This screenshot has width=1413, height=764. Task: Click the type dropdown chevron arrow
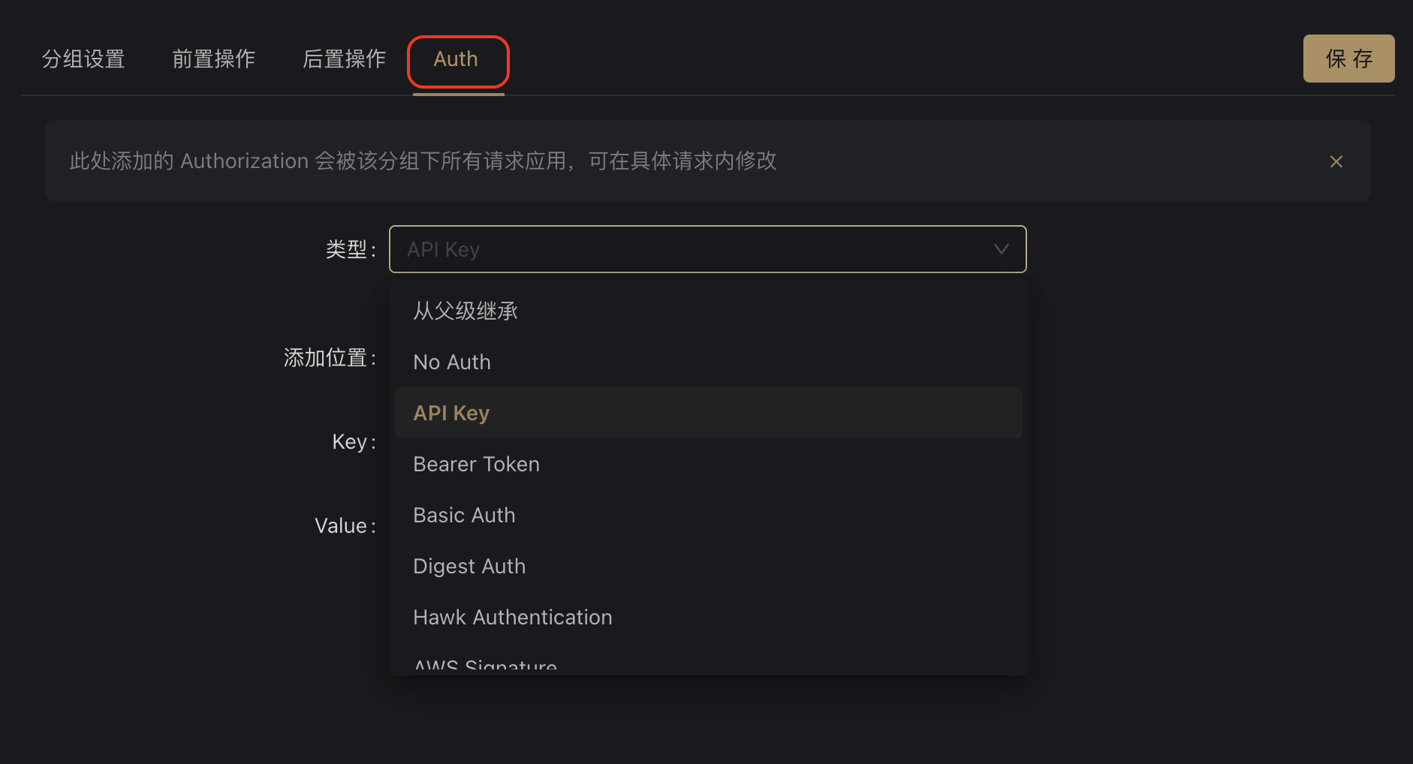[x=1001, y=249]
